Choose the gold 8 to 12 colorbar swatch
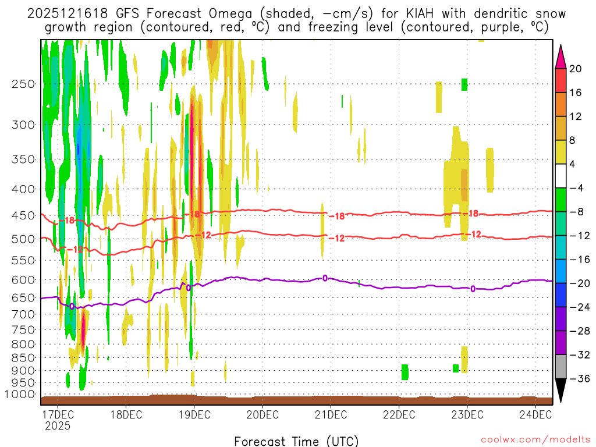Screen dimensions: 596x447 (x=560, y=129)
